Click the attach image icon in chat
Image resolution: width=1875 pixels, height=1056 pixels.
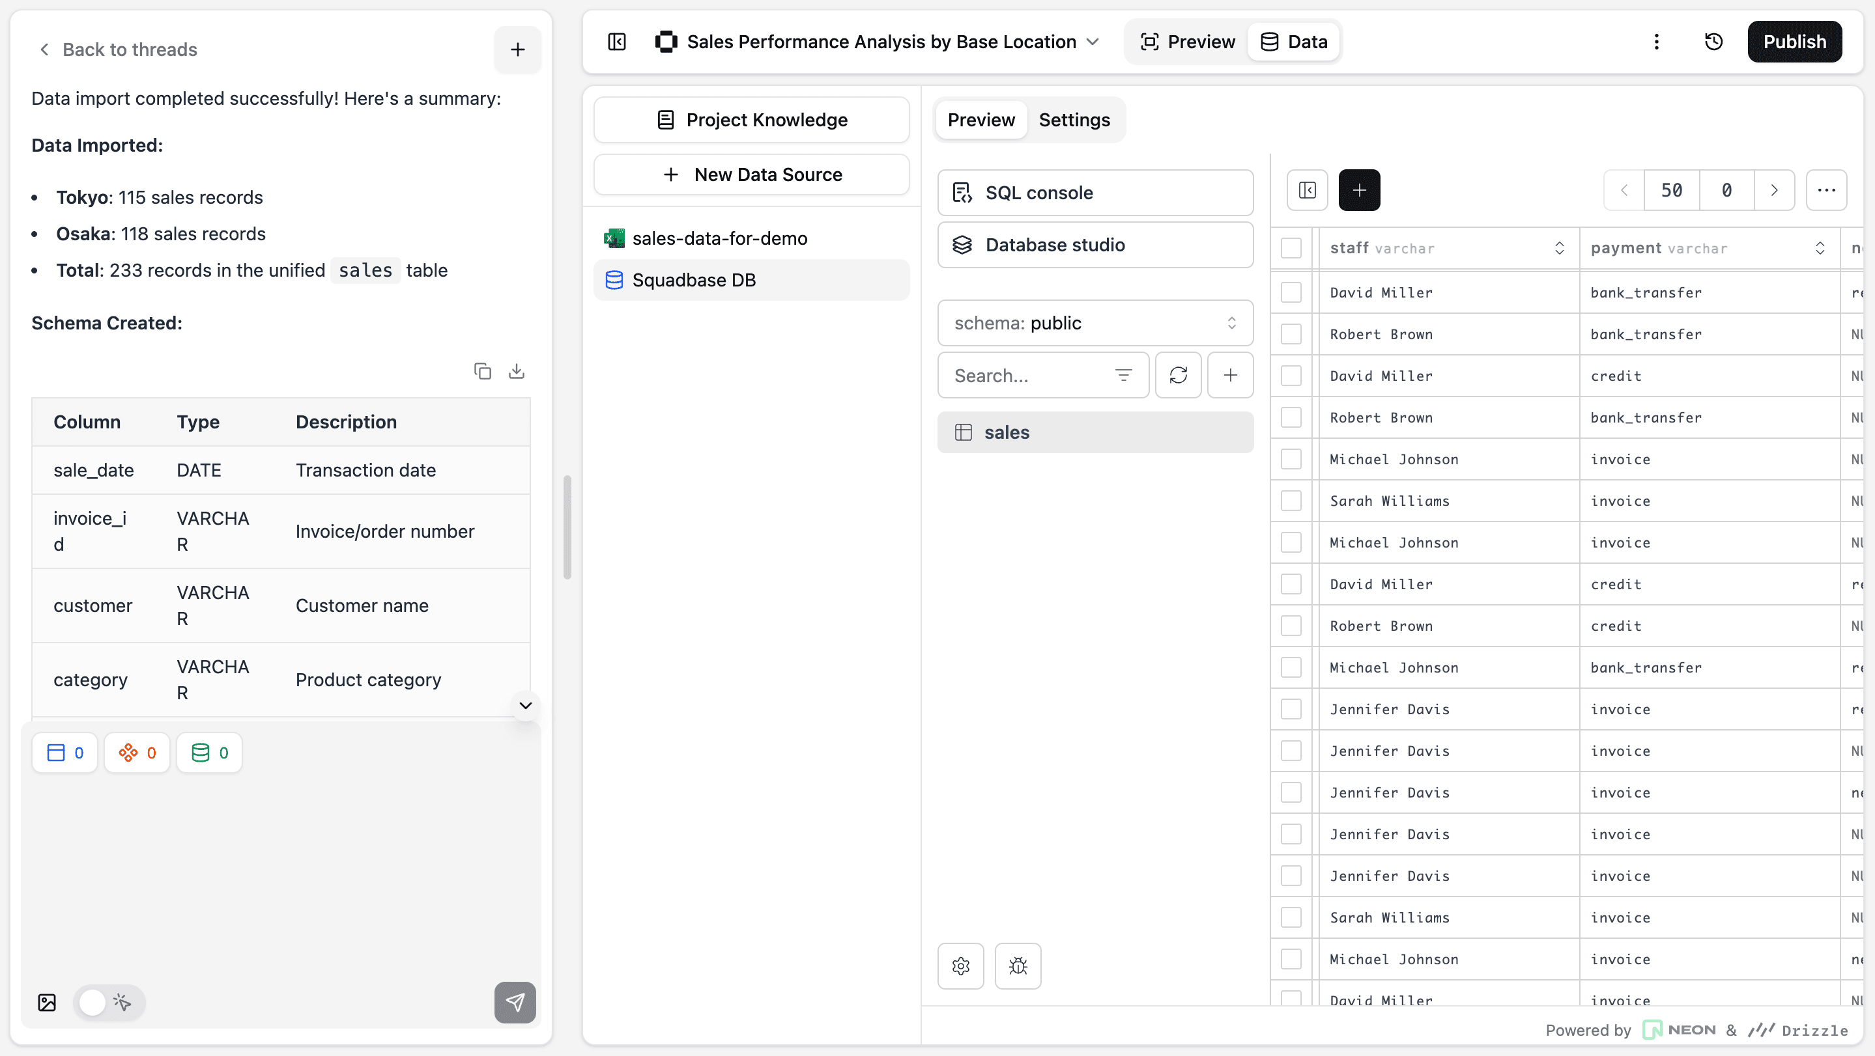(47, 1002)
